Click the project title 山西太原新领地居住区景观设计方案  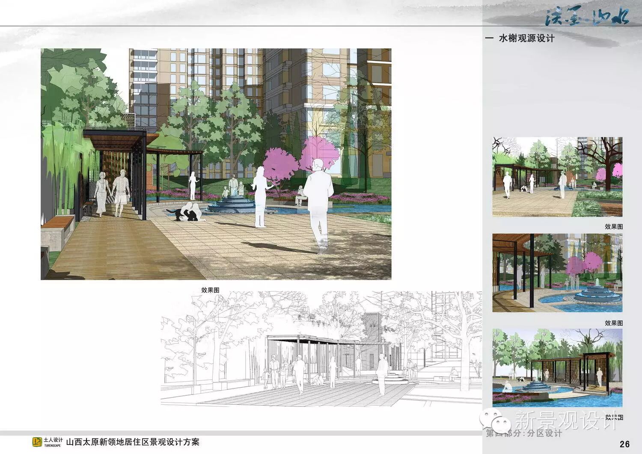coord(133,442)
